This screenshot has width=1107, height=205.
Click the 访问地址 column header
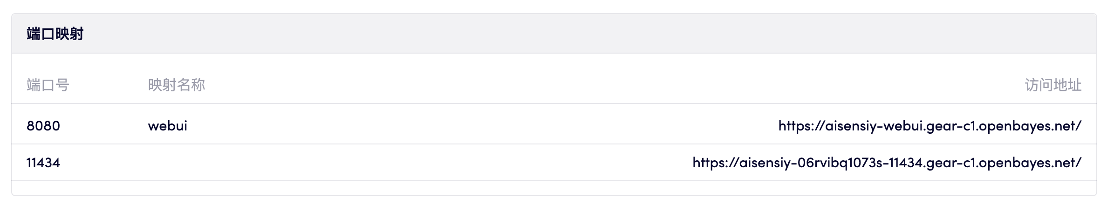point(1053,85)
